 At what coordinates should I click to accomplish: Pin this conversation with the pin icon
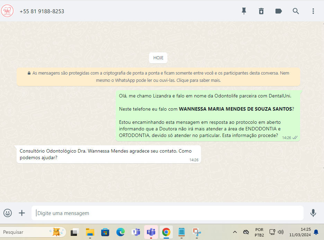244,11
